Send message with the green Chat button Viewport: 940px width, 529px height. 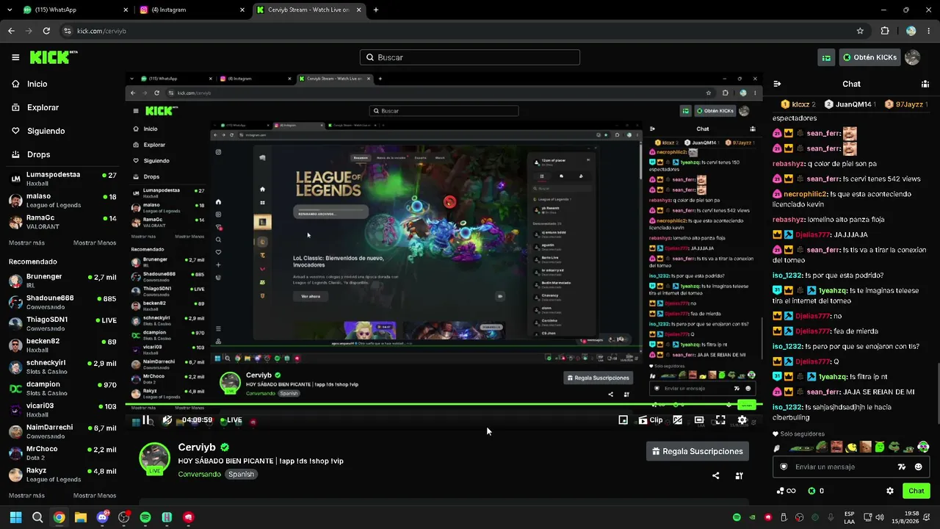[x=916, y=491]
